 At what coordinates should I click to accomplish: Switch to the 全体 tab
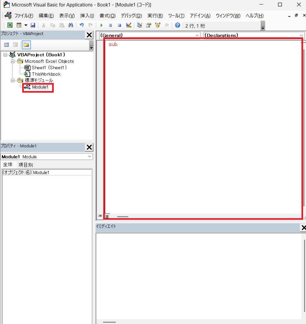8,164
